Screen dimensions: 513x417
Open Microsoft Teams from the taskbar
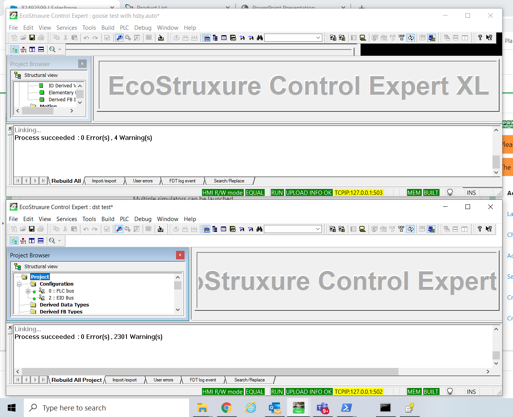pyautogui.click(x=323, y=408)
